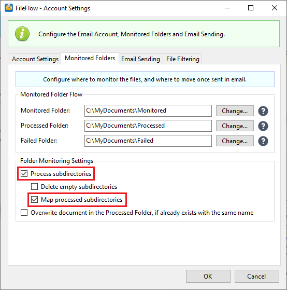Click the green info icon in banner
This screenshot has height=290, width=287.
22,34
